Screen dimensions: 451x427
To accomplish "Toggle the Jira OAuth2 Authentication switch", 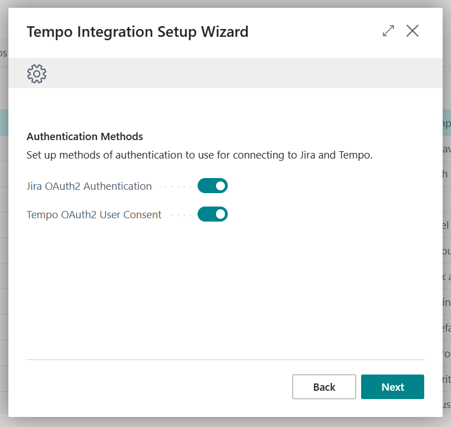I will click(212, 185).
